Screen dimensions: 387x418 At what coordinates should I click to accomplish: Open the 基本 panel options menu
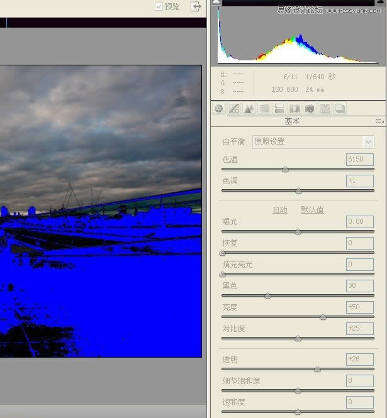coord(379,121)
